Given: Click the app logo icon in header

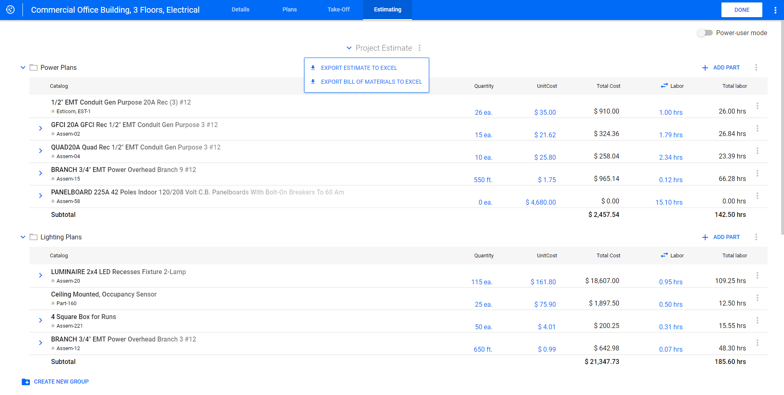Looking at the screenshot, I should point(10,10).
